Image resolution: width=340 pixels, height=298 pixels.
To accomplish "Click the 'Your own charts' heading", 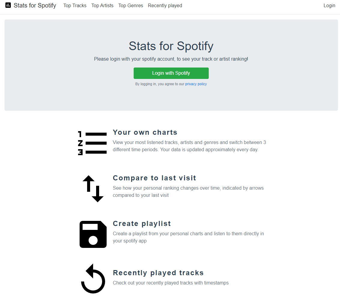I will pos(145,132).
